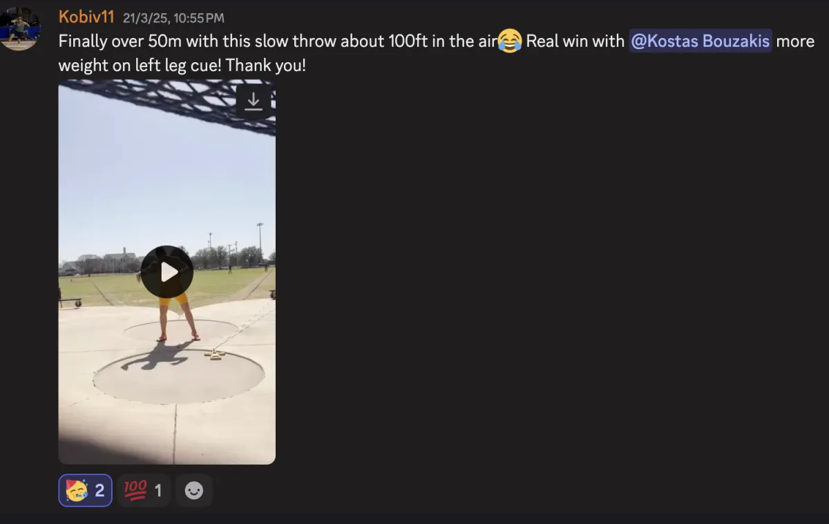Open the @Kostas Bouzakis mention
This screenshot has height=524, width=829.
(x=701, y=41)
